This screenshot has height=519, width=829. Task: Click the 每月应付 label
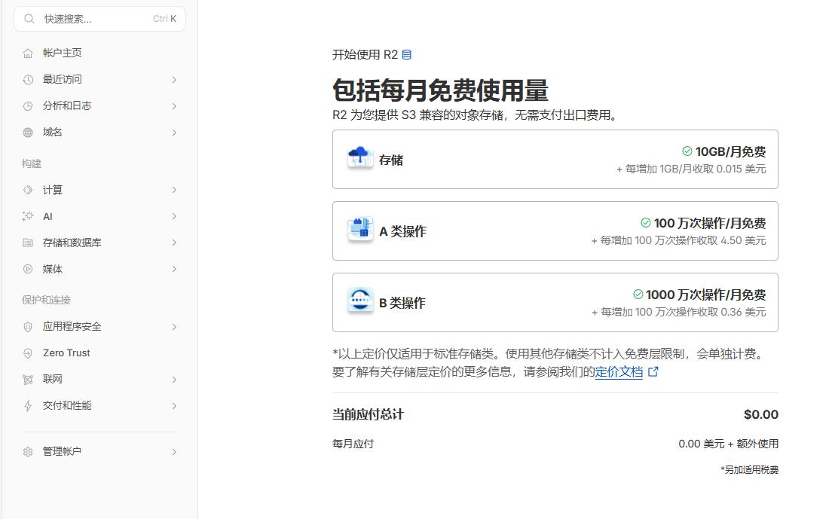click(353, 444)
